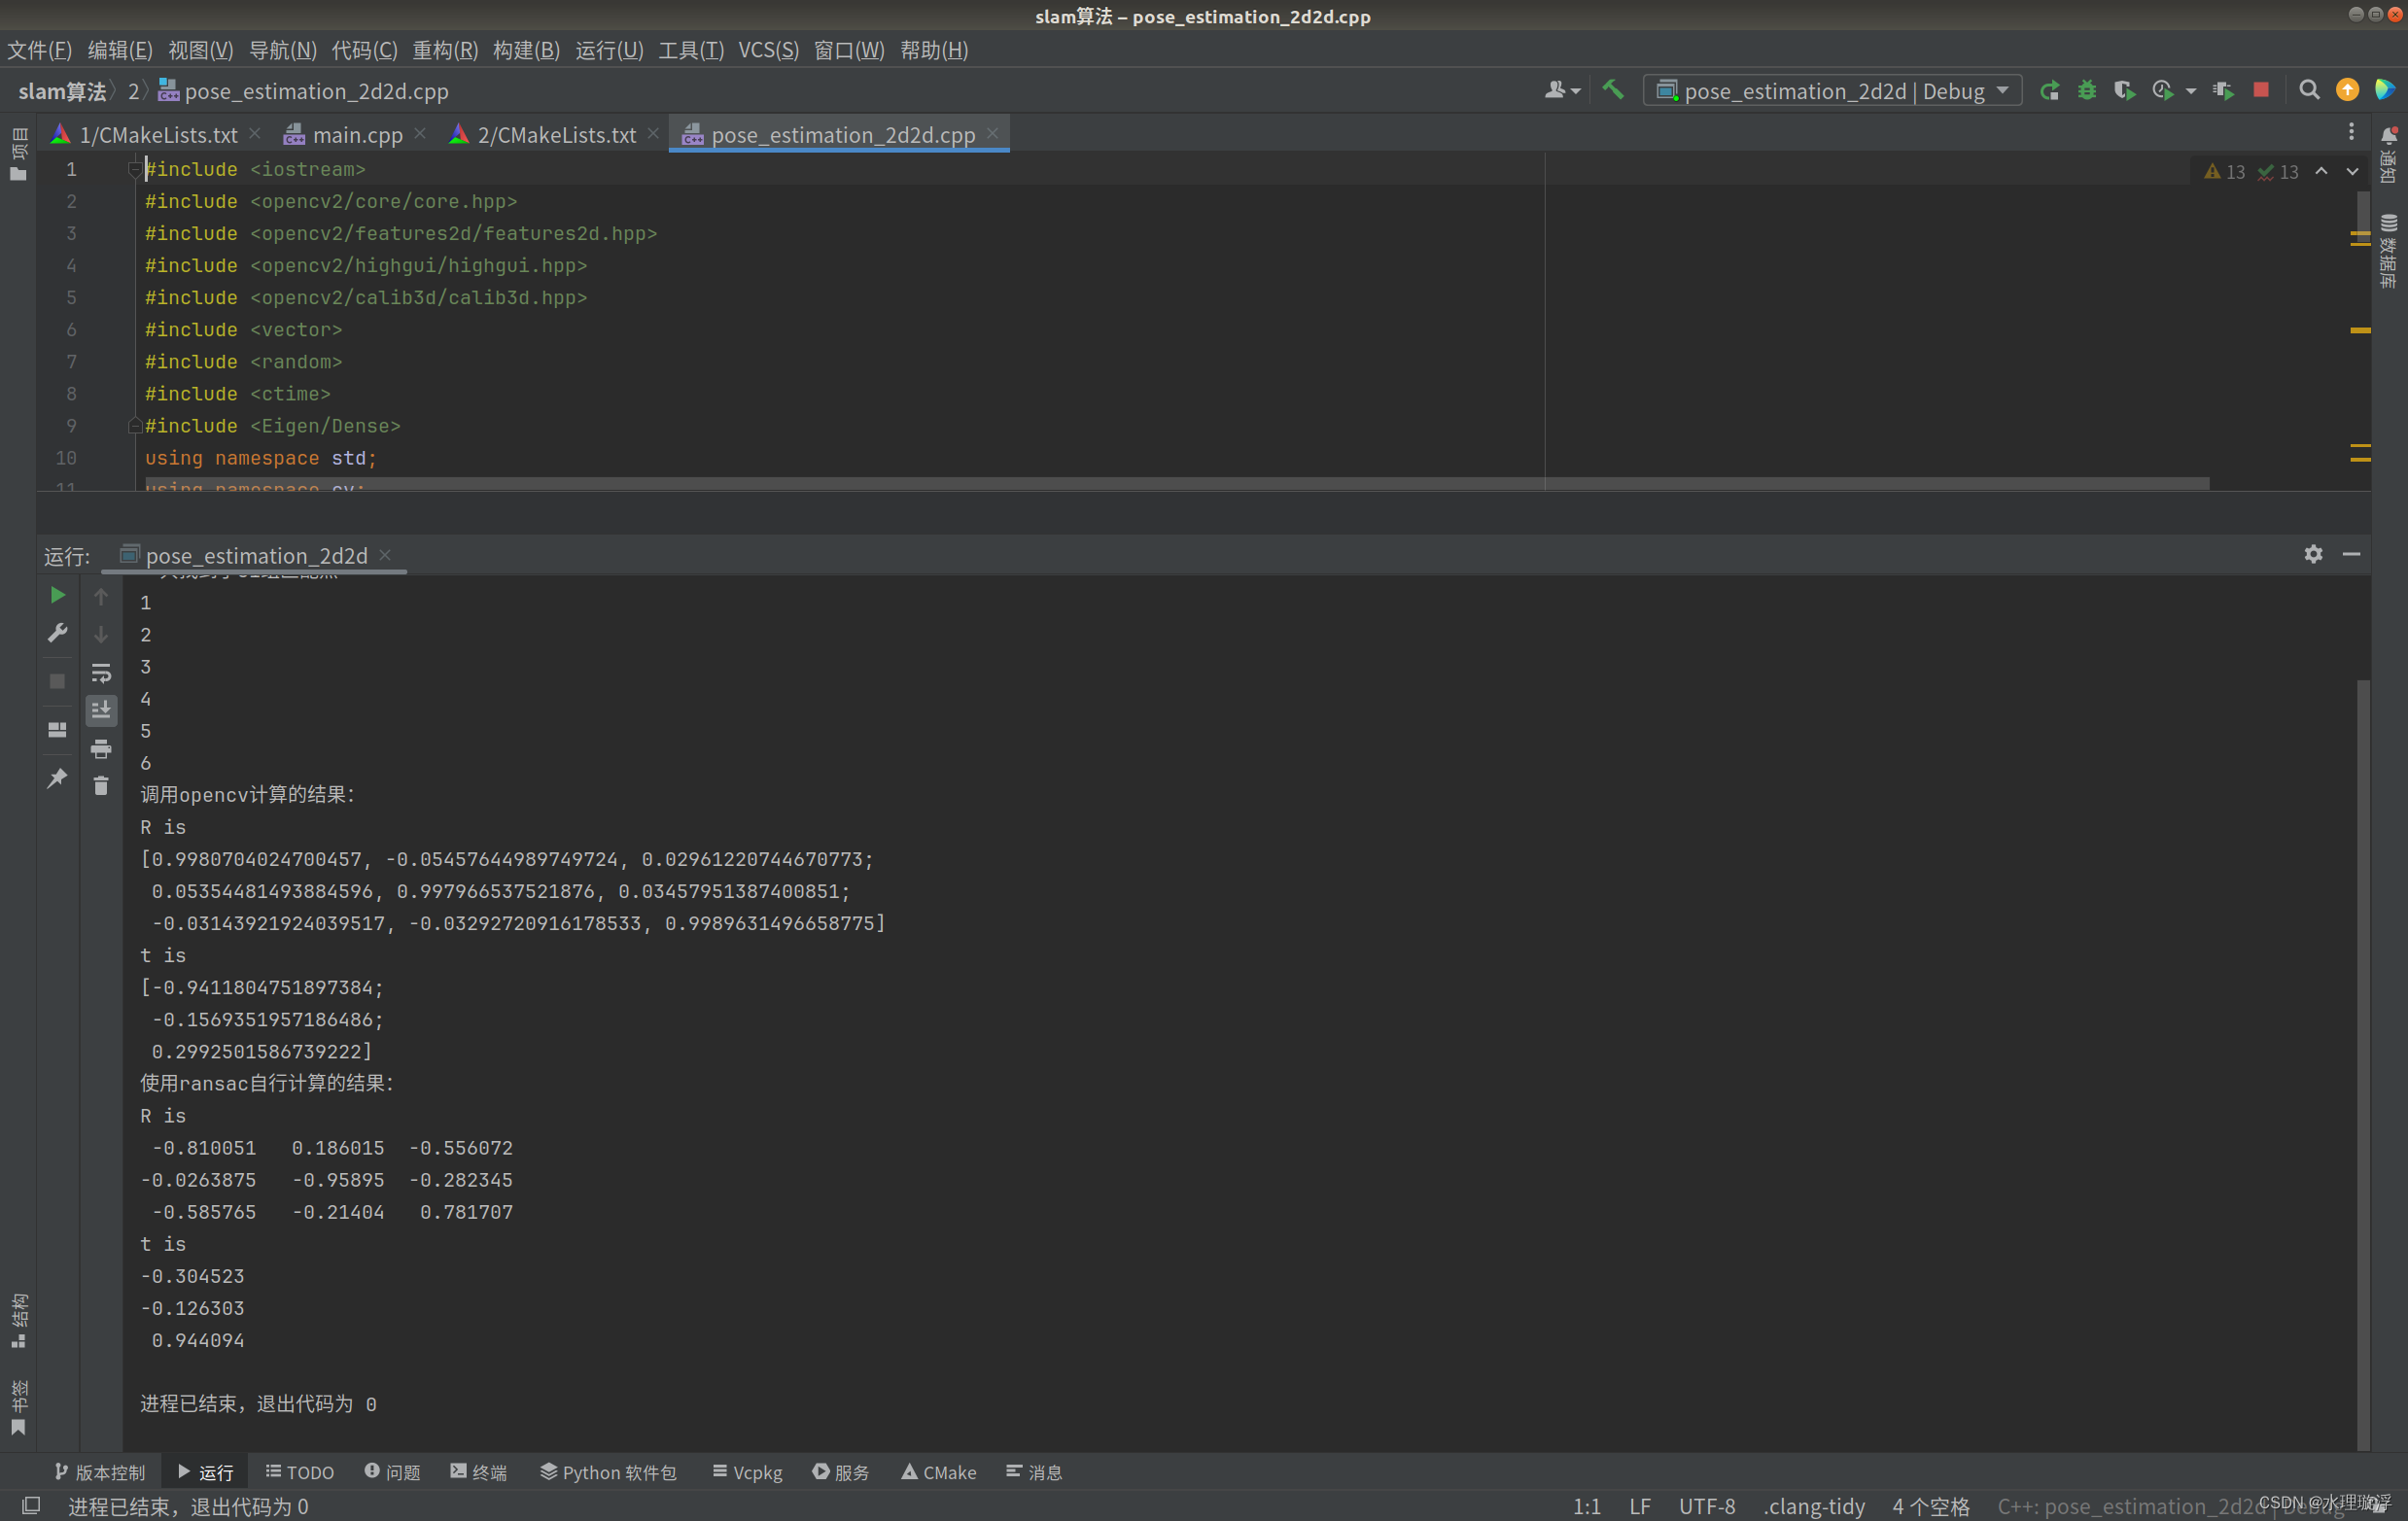
Task: Open the 问题 tool window
Action: [392, 1472]
